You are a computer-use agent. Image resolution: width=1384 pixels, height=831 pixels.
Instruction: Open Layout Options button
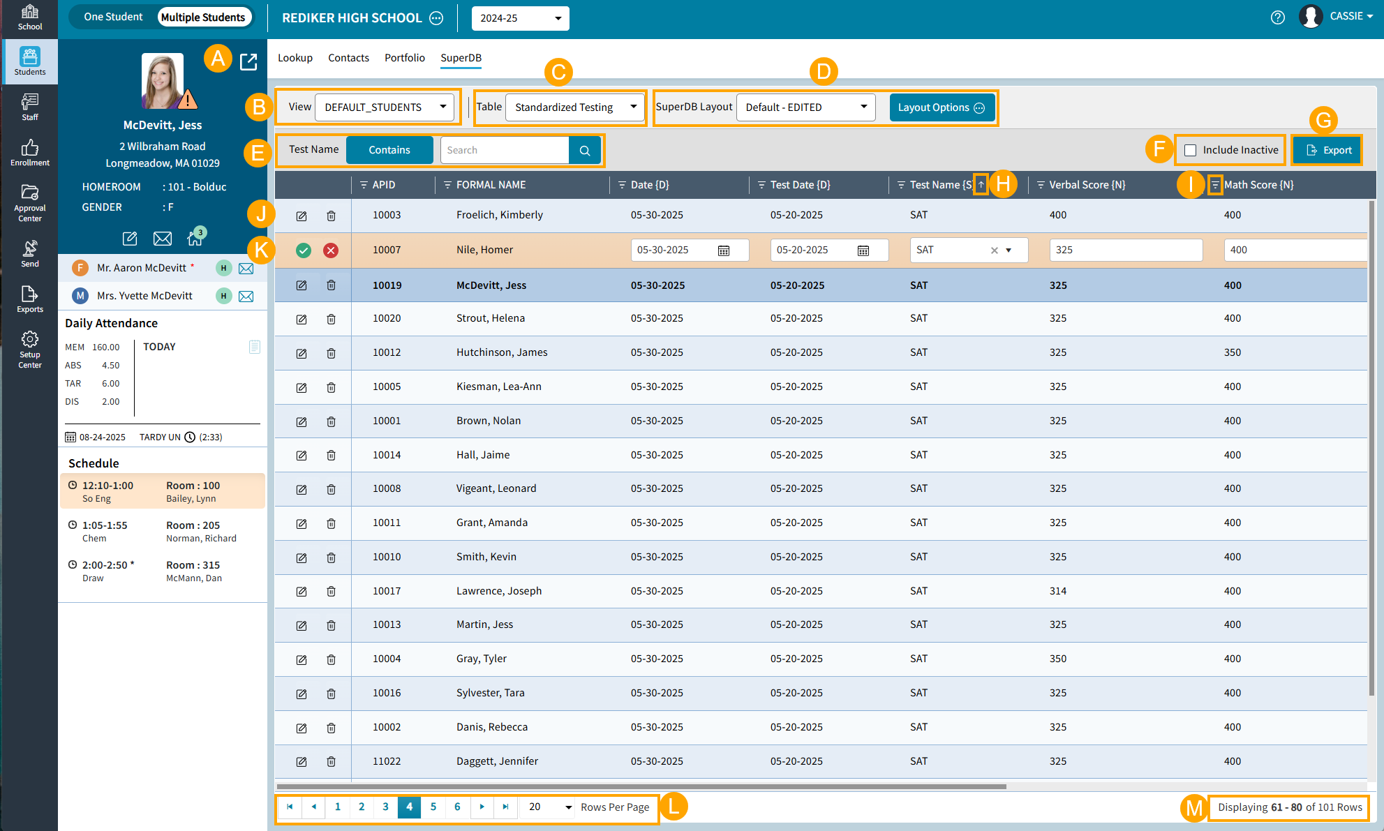[x=941, y=107]
